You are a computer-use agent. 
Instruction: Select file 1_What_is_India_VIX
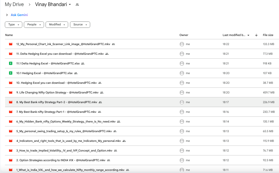[70, 170]
